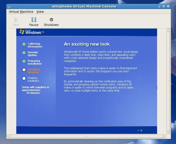Click the vertical scrollbar down arrow
This screenshot has height=144, width=176.
(x=168, y=133)
